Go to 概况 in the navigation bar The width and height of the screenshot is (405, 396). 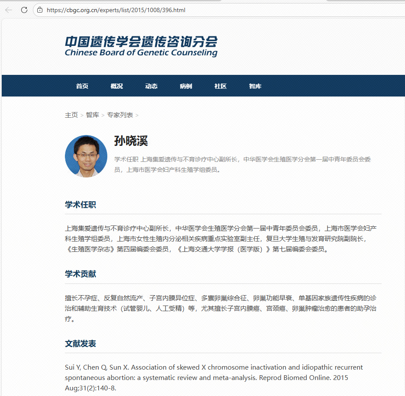[117, 86]
